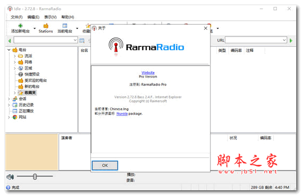
Task: Click the 历史记录 icon in tree
Action: pos(15,105)
